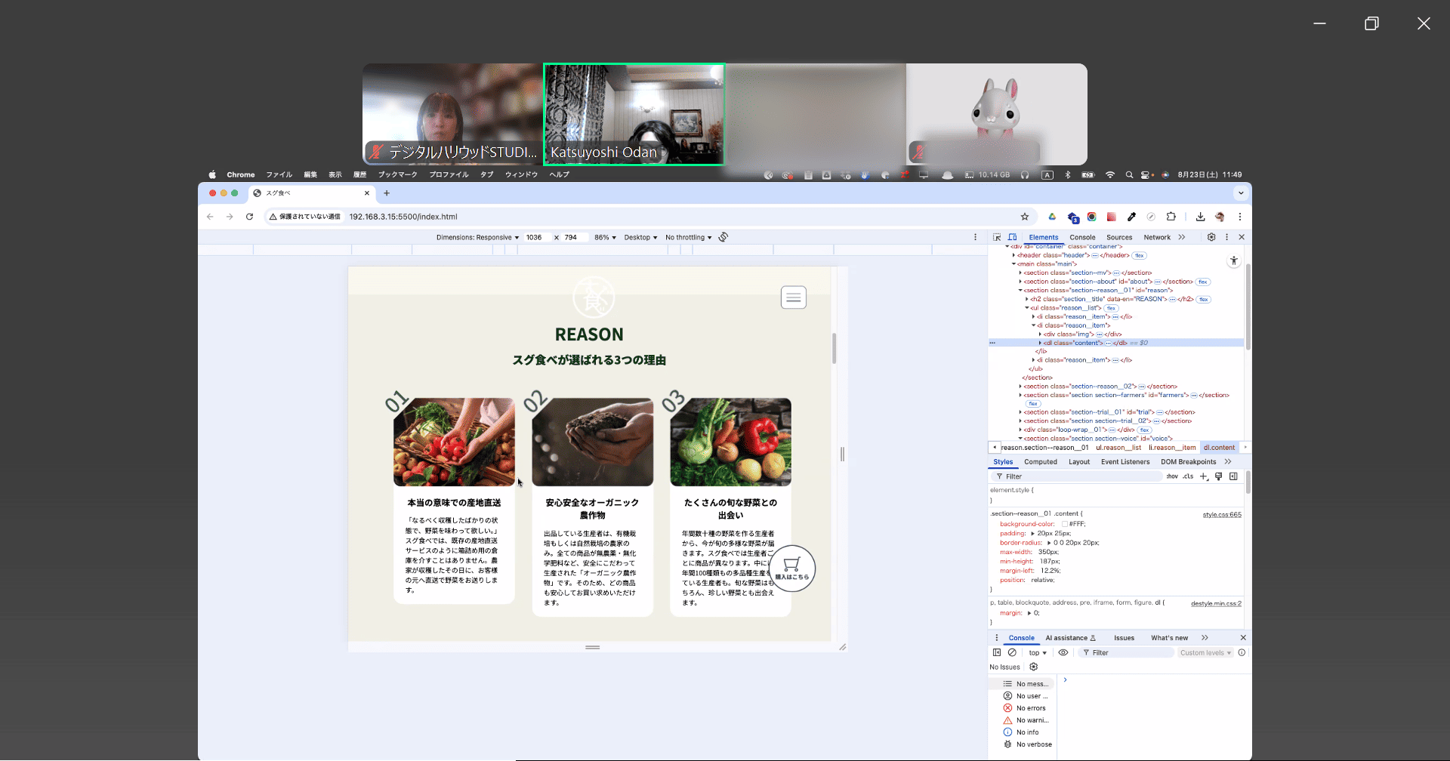Screen dimensions: 1450x761
Task: Activate the inspect element picker in DevTools
Action: click(x=997, y=237)
